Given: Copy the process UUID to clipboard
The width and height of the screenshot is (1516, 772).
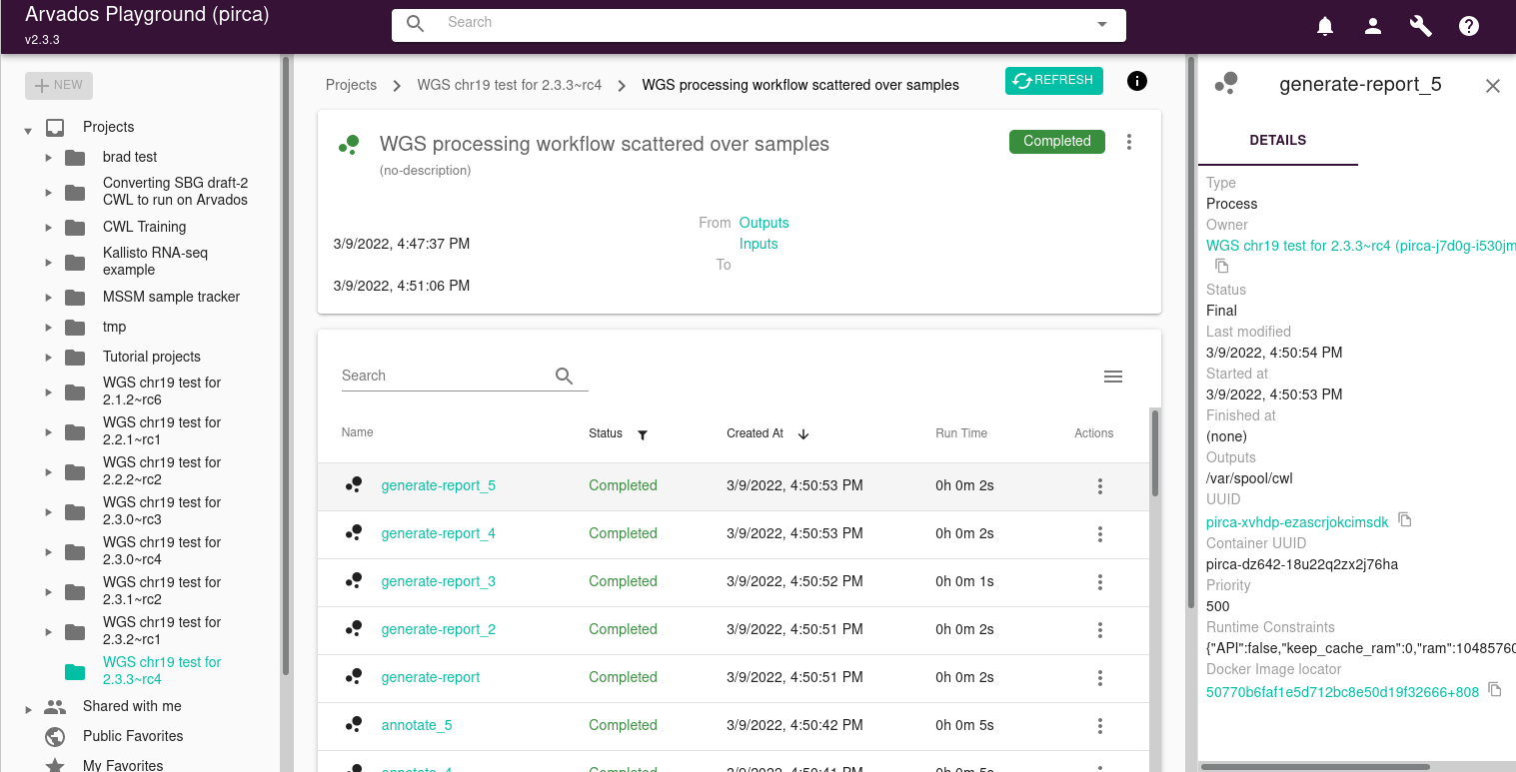Looking at the screenshot, I should tap(1405, 520).
